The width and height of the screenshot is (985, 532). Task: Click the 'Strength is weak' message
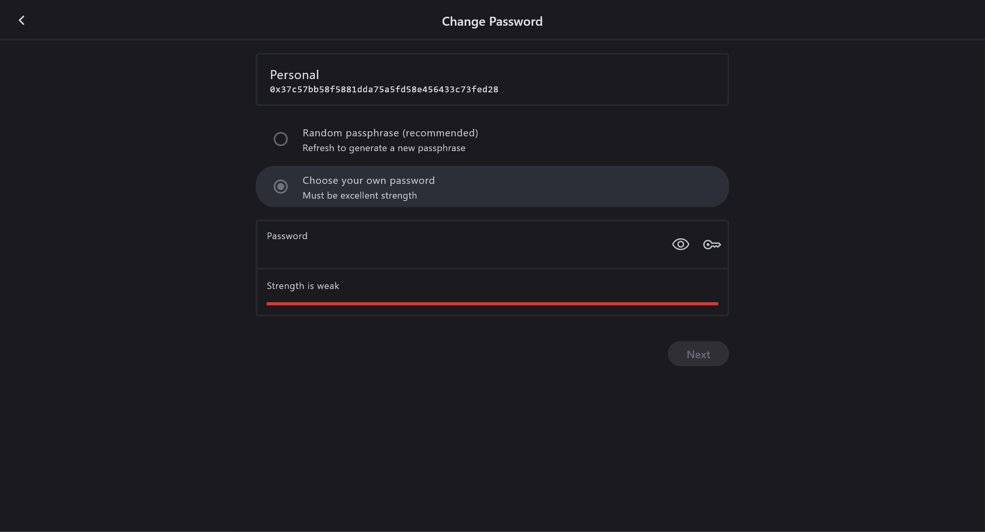click(303, 286)
